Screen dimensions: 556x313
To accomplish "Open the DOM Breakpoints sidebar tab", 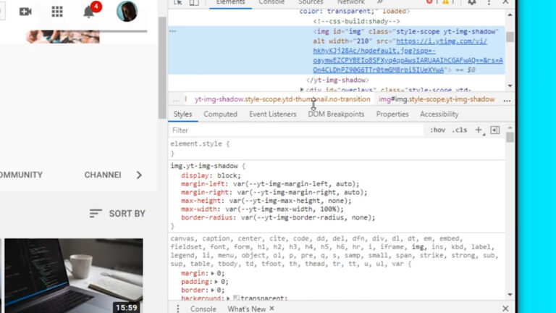I will (x=336, y=114).
